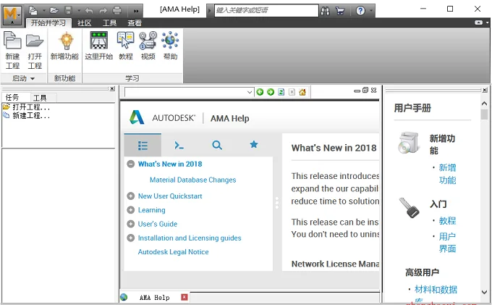
Task: Collapse the What's New in 2018 node
Action: pyautogui.click(x=130, y=164)
